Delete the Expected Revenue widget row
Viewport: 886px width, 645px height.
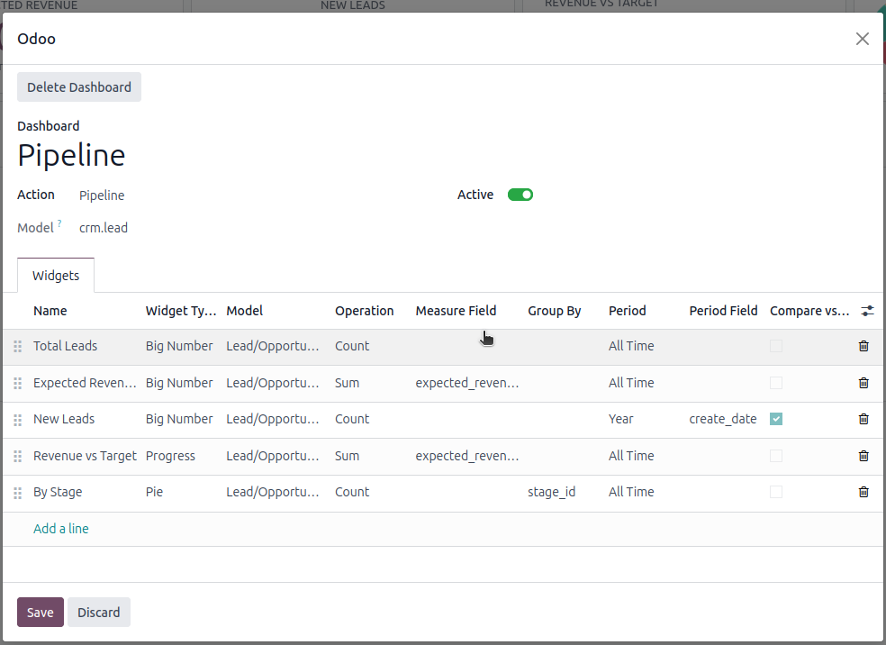[863, 383]
